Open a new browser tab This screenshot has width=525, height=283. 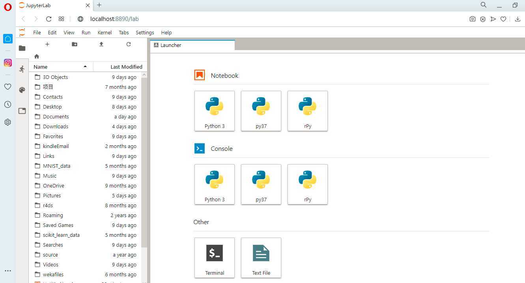(99, 5)
